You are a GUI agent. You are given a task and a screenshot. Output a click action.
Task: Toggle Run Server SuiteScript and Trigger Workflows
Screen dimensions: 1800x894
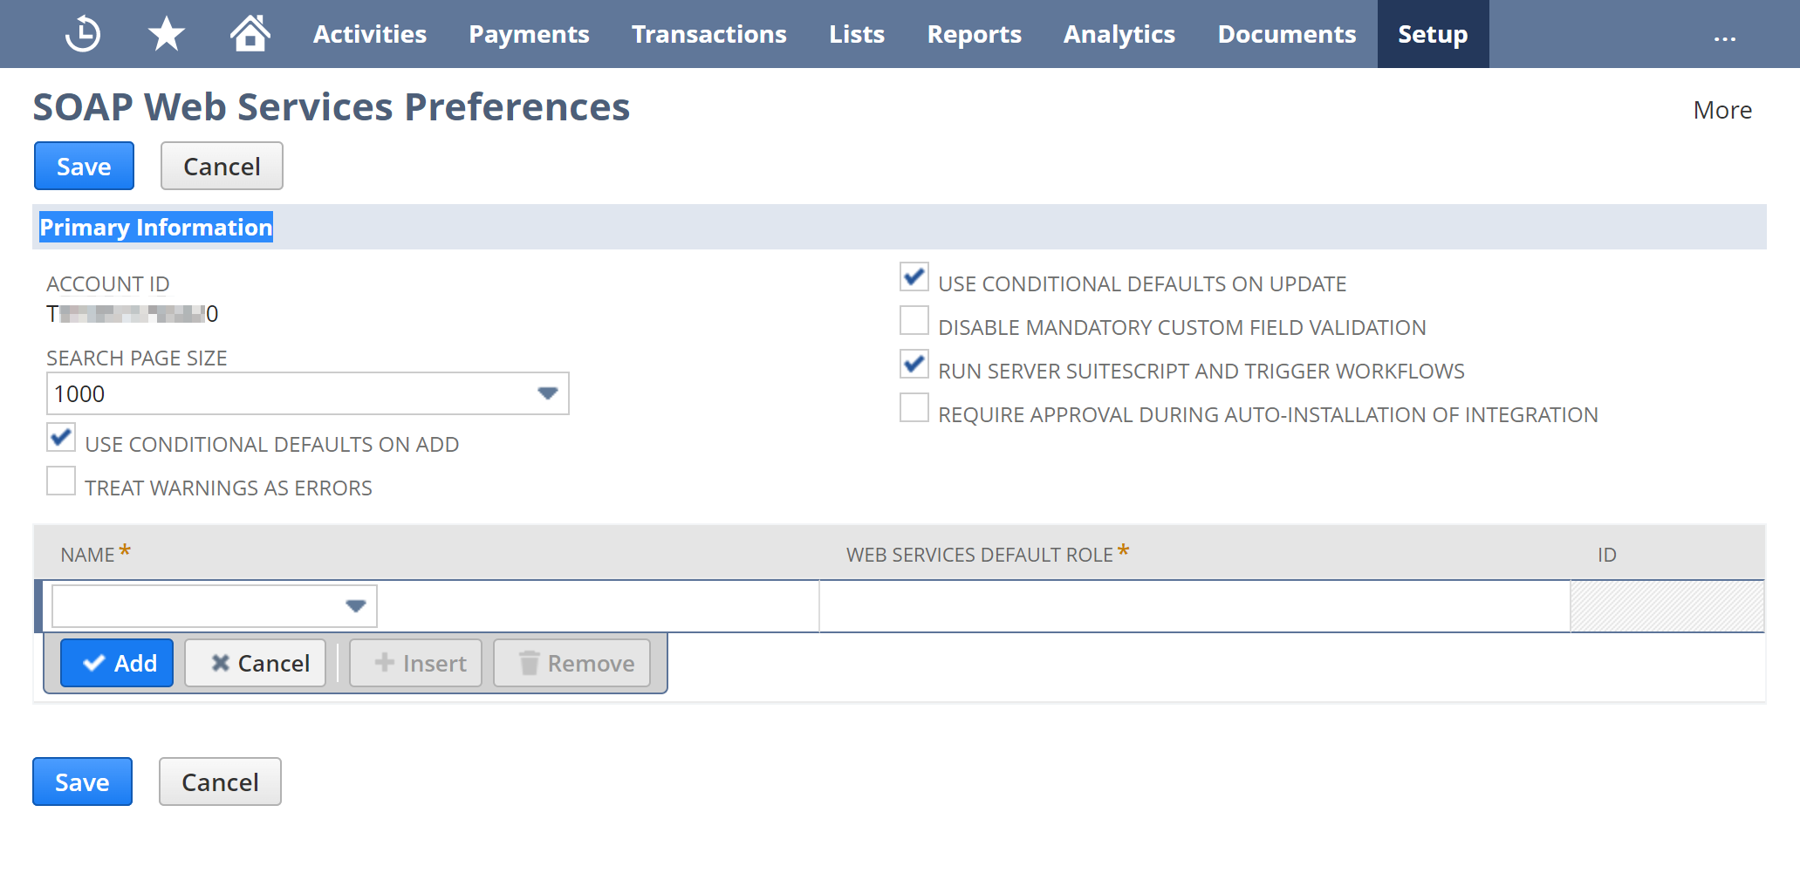(x=914, y=365)
